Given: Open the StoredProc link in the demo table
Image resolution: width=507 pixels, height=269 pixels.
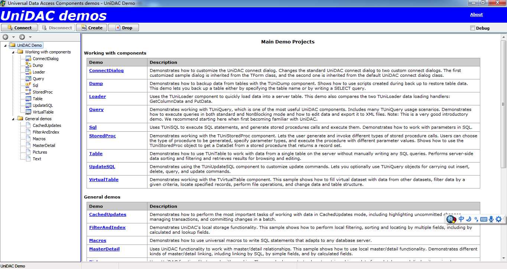Looking at the screenshot, I should [x=103, y=136].
